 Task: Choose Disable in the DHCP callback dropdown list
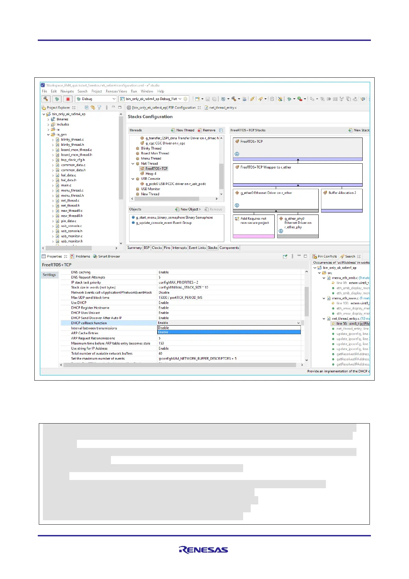pyautogui.click(x=229, y=328)
